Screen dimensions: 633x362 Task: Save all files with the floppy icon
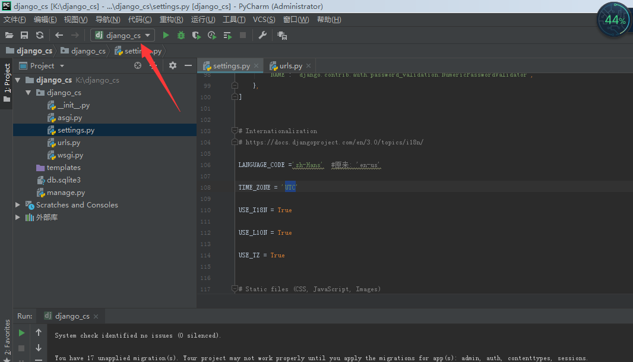(x=24, y=36)
